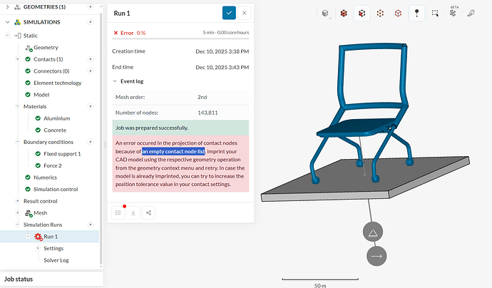Open the BETA mesh tool icon
Viewport: 492px width, 288px height.
pyautogui.click(x=453, y=13)
